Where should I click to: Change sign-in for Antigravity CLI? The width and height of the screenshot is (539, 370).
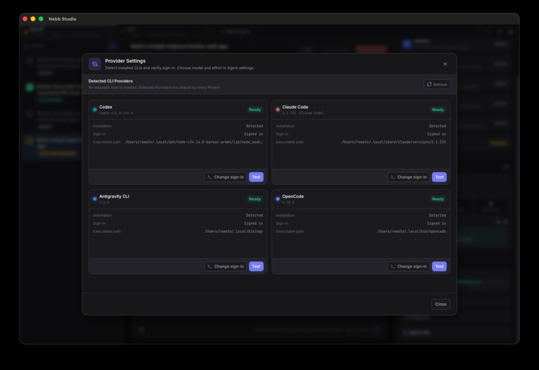(x=225, y=266)
